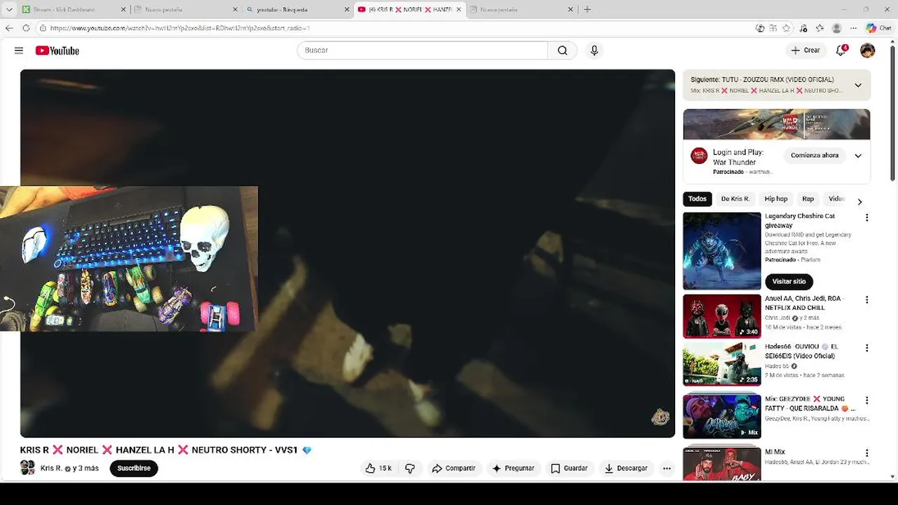Screen dimensions: 898x505
Task: Like the video with thumbs up
Action: [379, 469]
